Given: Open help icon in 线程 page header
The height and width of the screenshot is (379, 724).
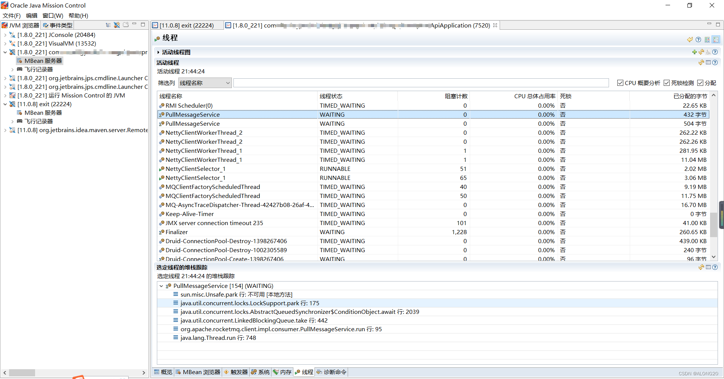Looking at the screenshot, I should [698, 40].
